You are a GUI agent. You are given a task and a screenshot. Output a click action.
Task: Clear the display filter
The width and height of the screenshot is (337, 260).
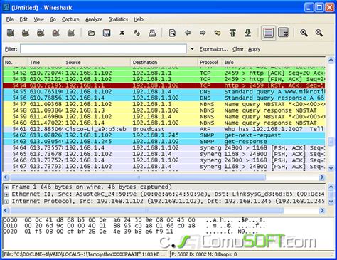[x=238, y=49]
